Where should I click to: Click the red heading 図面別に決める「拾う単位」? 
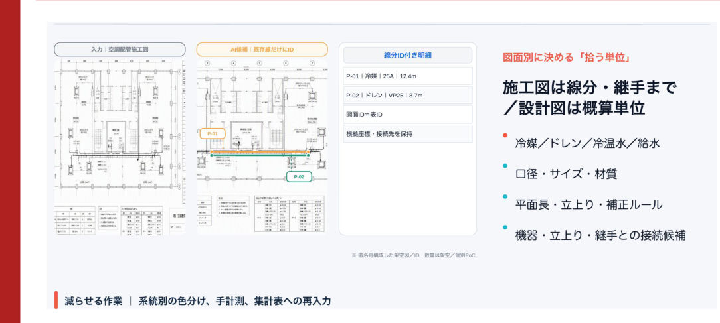(567, 57)
